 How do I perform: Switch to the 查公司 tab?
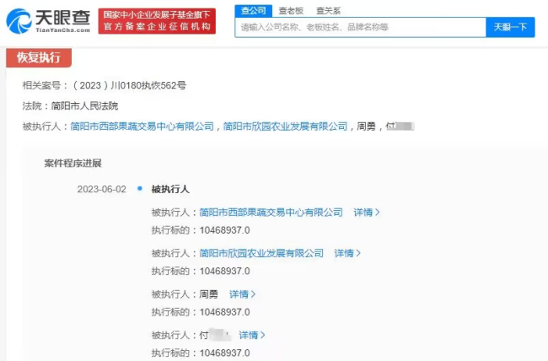[253, 10]
